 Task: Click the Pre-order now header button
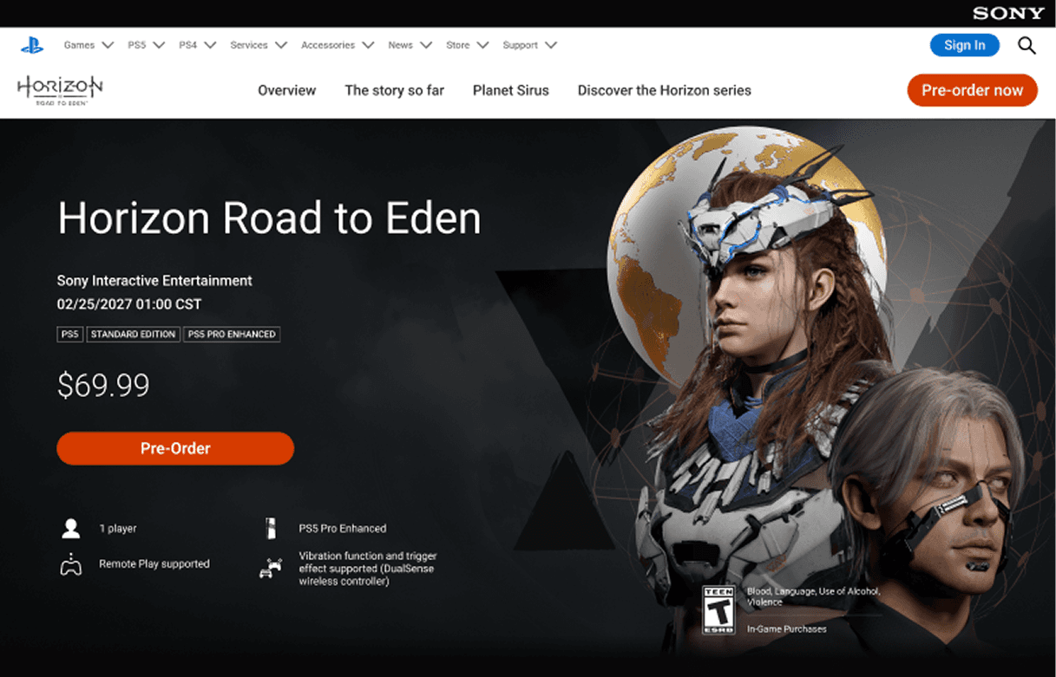(x=972, y=90)
